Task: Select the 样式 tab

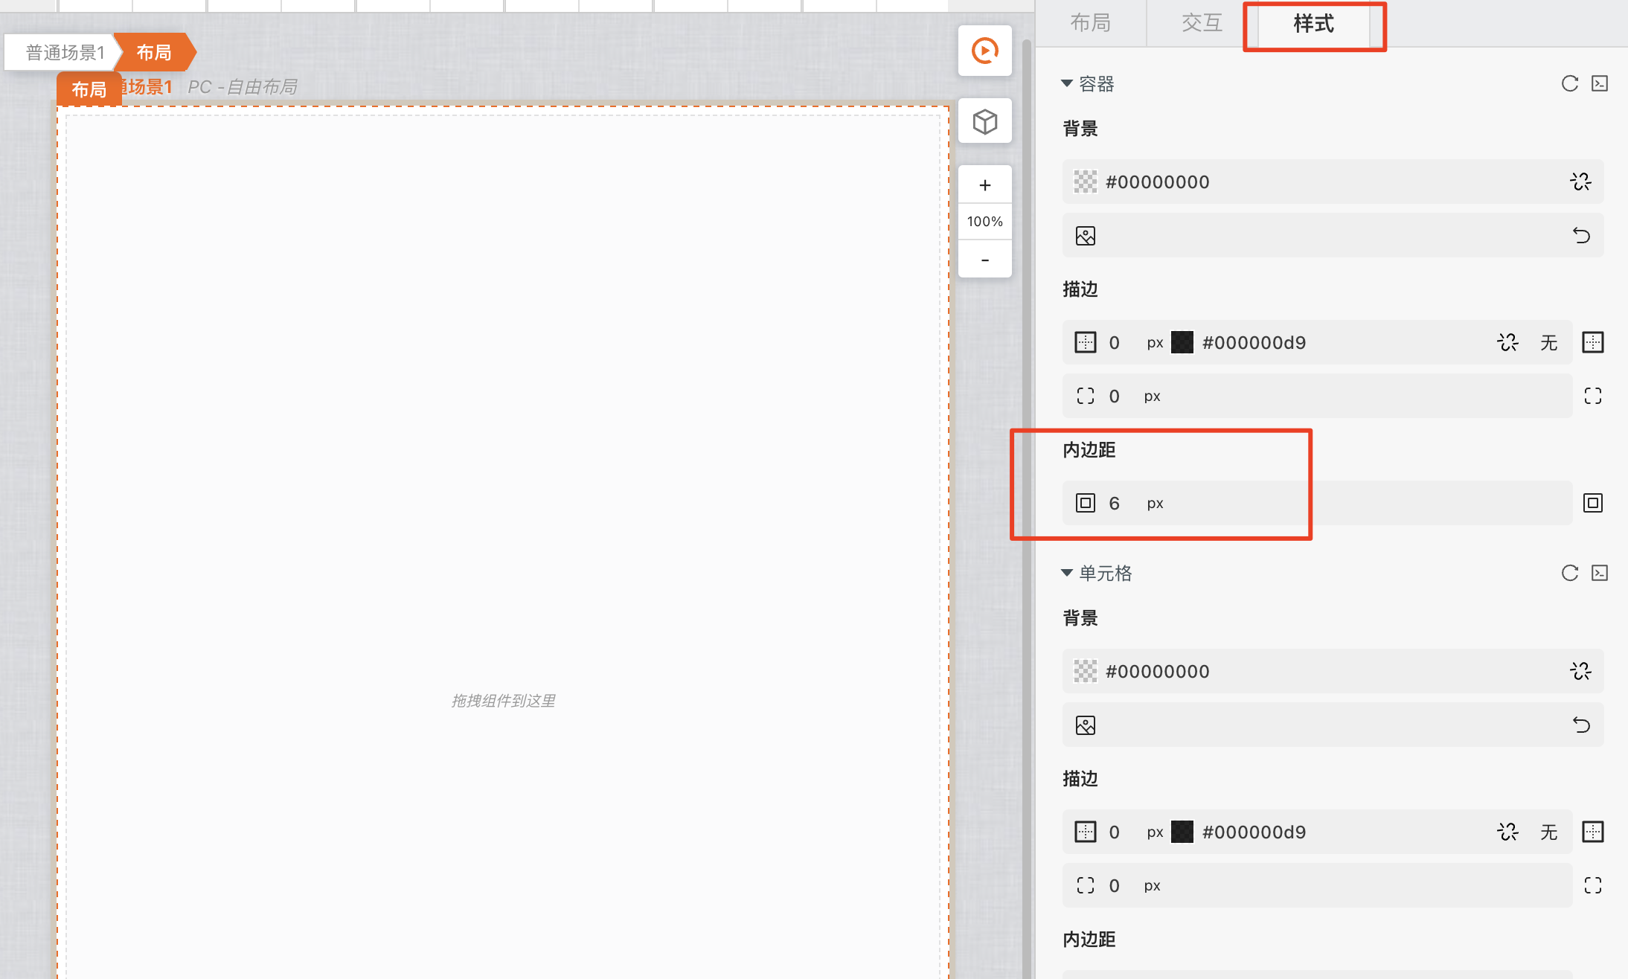Action: tap(1313, 23)
